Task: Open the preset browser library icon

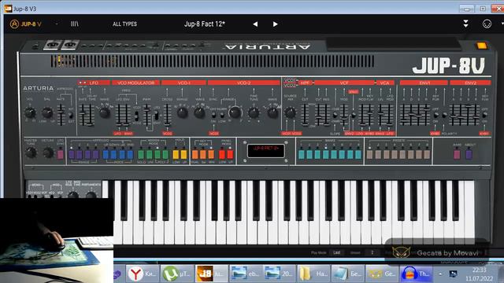Action: point(74,24)
